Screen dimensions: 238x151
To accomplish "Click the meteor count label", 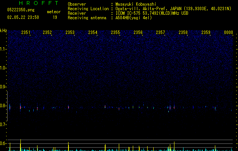I will tap(54, 12).
